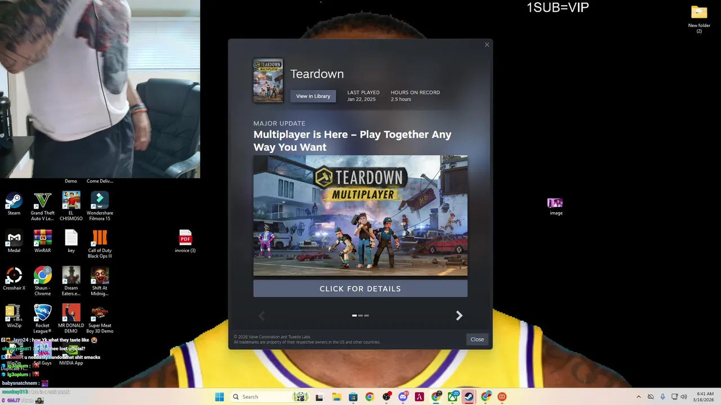Viewport: 721px width, 405px height.
Task: Select WinZip shortcut beside Rocket League
Action: click(14, 316)
